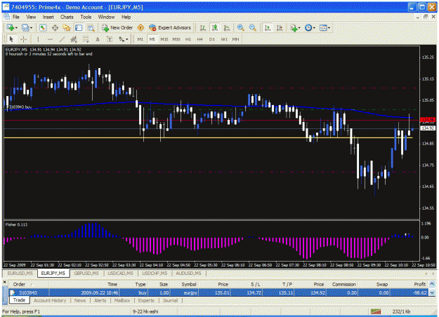This screenshot has width=439, height=317.
Task: Toggle the Market Watch window icon
Action: [x=43, y=27]
